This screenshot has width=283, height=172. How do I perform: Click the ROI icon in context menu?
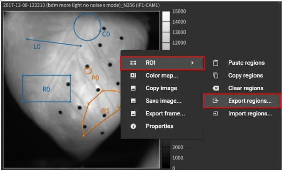pyautogui.click(x=133, y=63)
